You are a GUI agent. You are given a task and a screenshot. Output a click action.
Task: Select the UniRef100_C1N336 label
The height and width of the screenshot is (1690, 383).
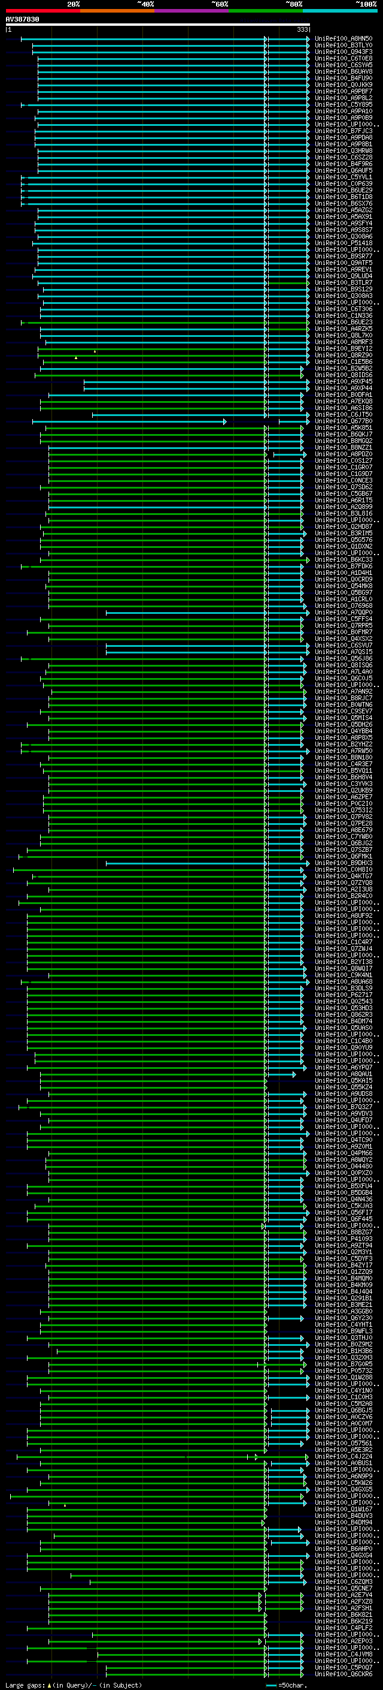tap(344, 315)
